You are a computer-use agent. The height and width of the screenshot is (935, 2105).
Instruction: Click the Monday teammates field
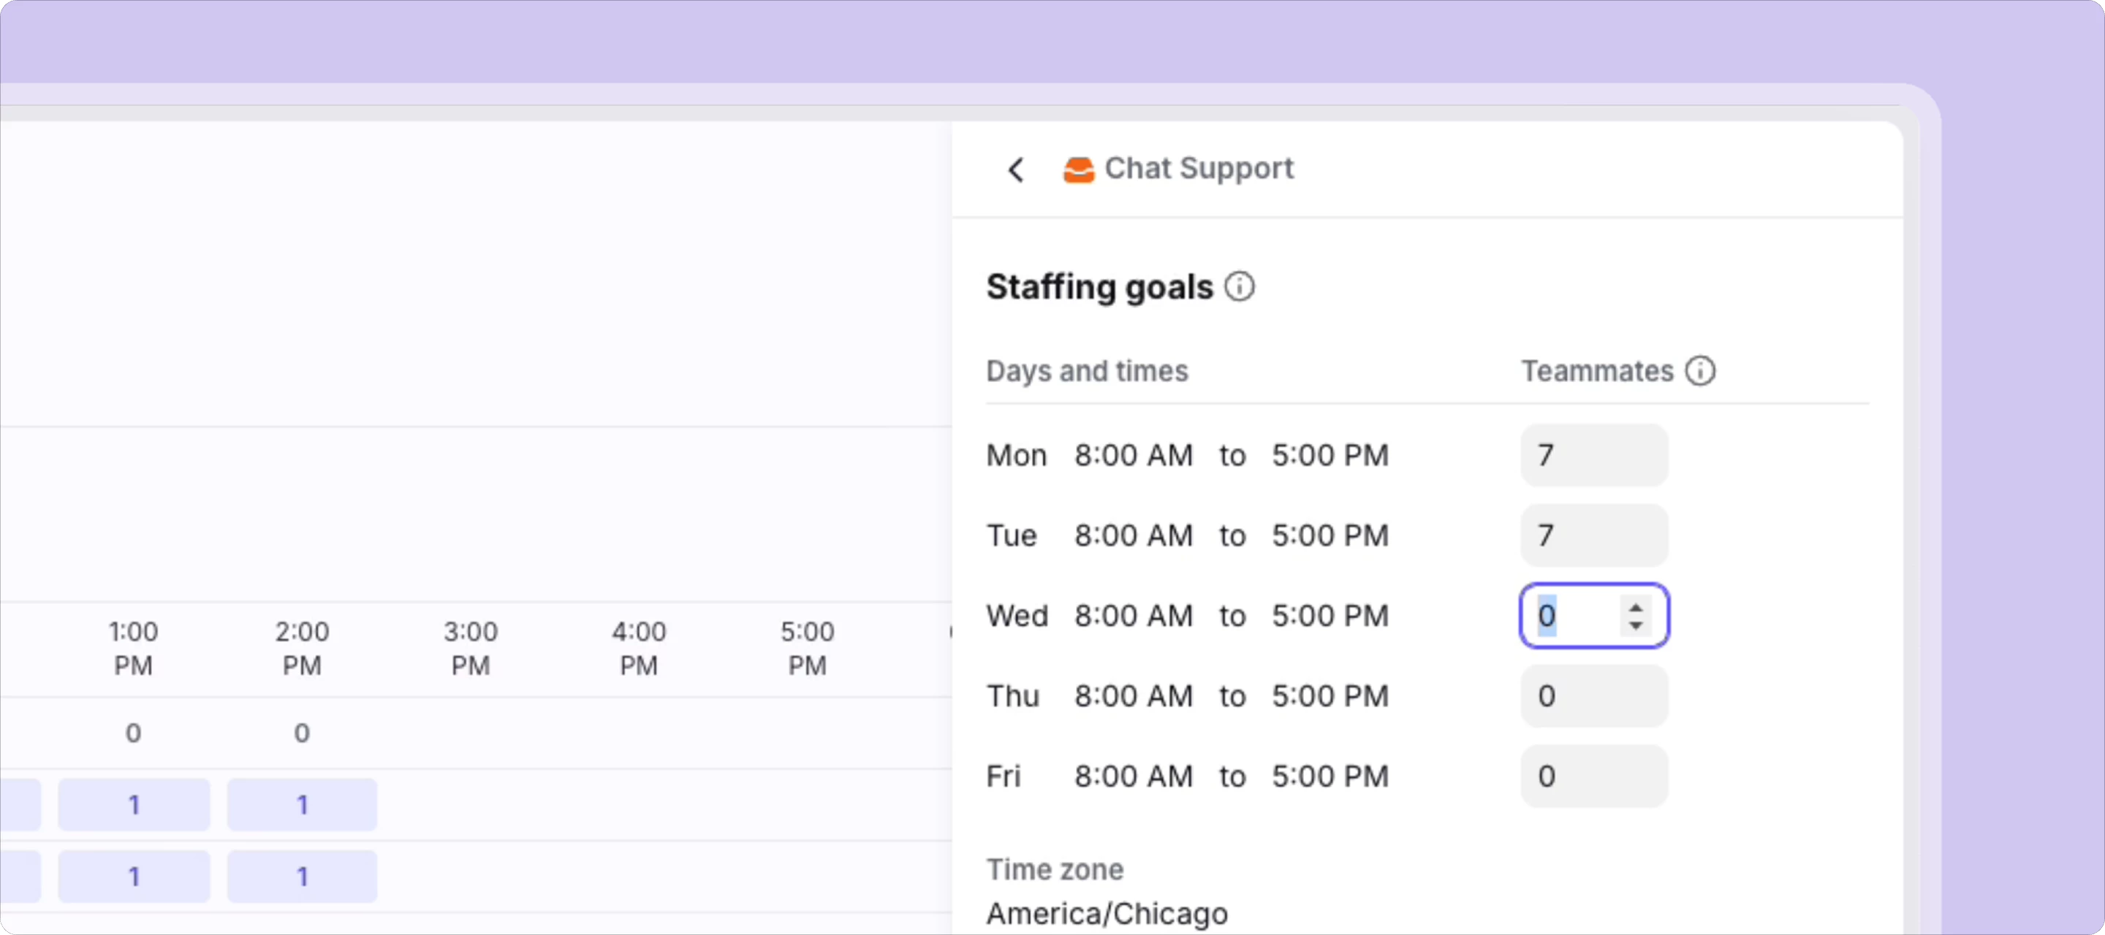click(x=1593, y=456)
